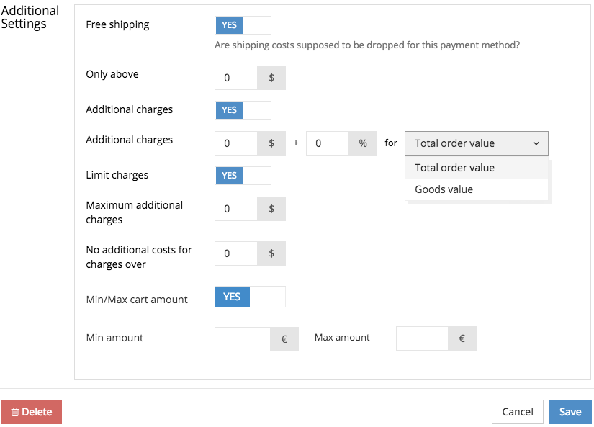
Task: Click the euro sign beside Max amount
Action: (462, 338)
